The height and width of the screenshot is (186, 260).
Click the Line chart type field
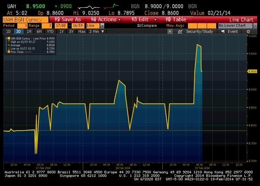tap(93, 26)
